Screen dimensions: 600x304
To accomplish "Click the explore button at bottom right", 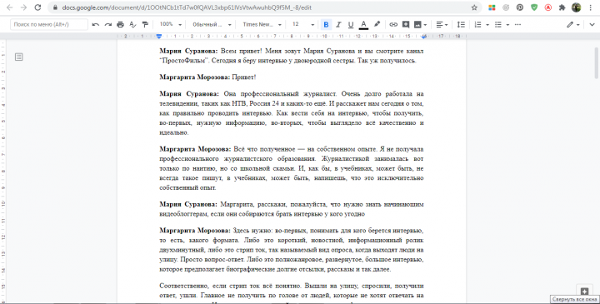I will tap(584, 291).
